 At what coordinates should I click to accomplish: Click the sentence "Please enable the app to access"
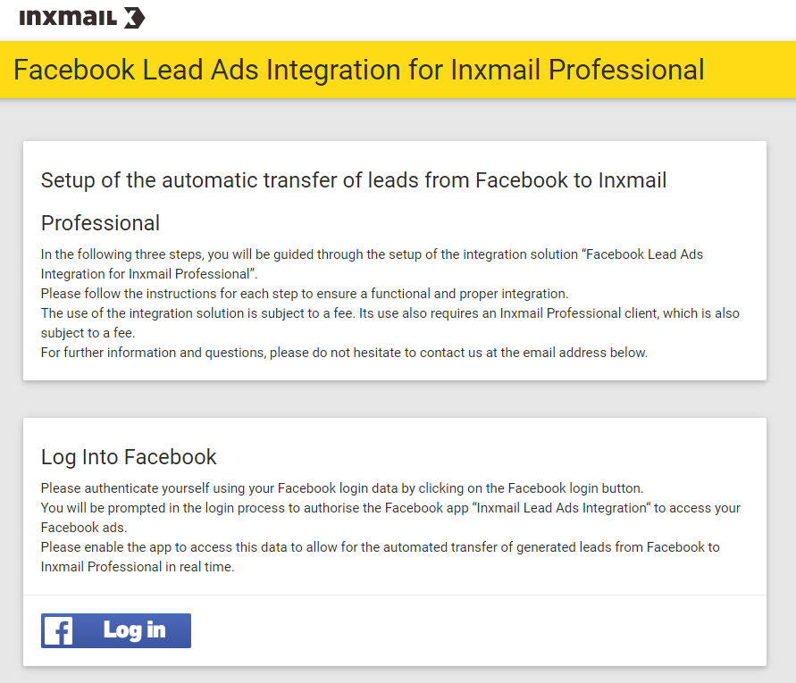click(381, 556)
